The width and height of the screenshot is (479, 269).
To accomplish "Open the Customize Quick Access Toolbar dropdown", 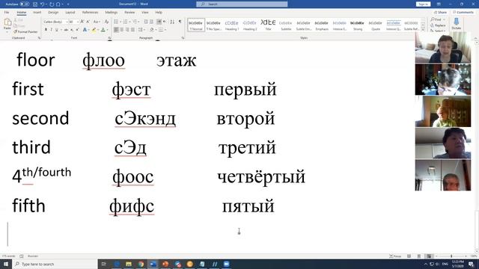I will [68, 4].
